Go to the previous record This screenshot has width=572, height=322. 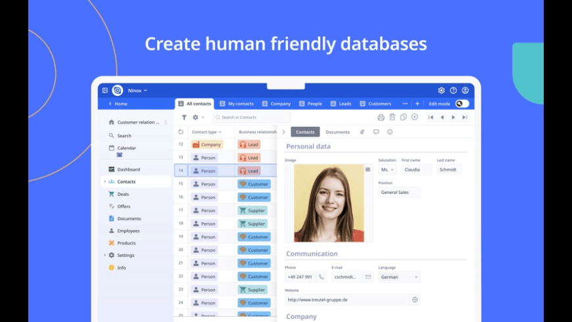[442, 118]
